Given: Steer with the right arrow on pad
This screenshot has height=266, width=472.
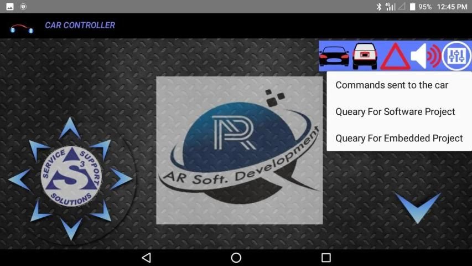Looking at the screenshot, I should point(121,179).
